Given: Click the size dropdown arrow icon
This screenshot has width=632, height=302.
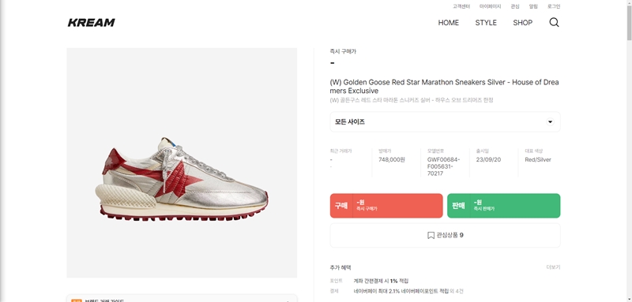Looking at the screenshot, I should click(550, 122).
